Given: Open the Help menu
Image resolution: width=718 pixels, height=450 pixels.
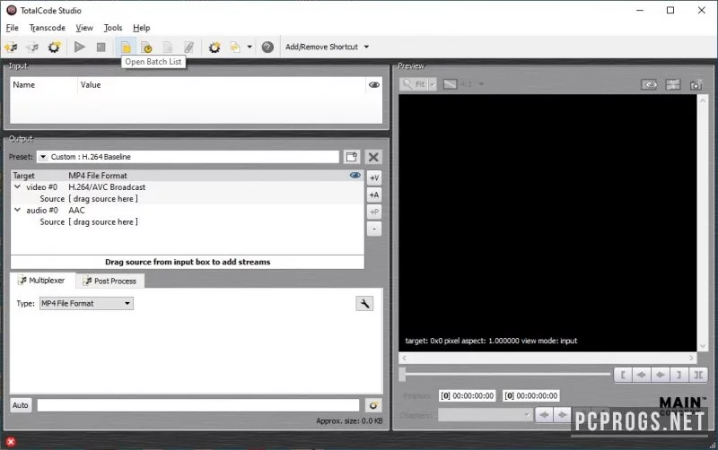Looking at the screenshot, I should click(x=142, y=28).
